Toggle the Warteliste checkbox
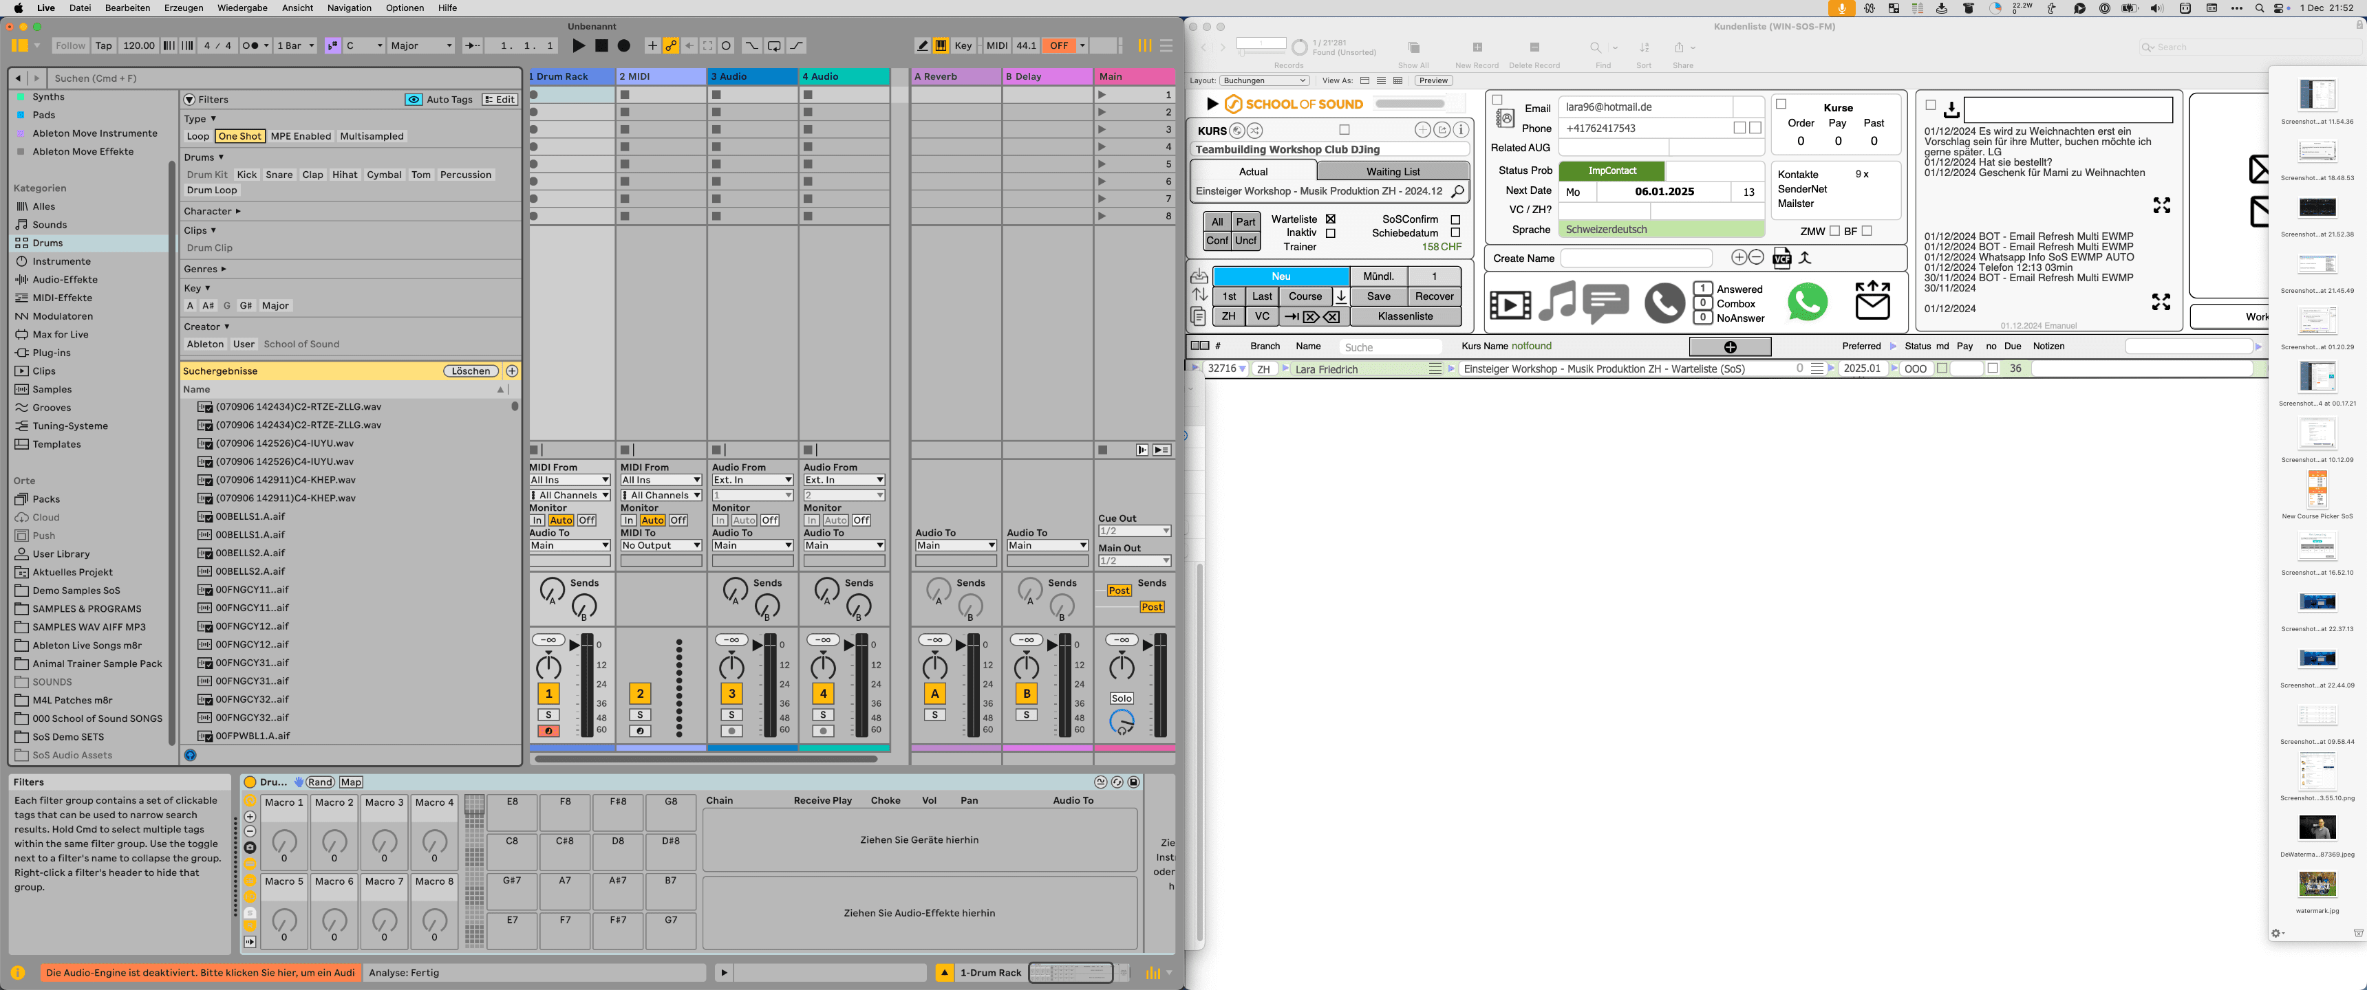This screenshot has height=990, width=2367. tap(1331, 219)
